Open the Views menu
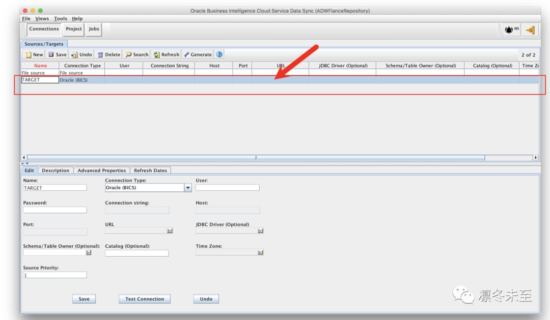 [42, 19]
